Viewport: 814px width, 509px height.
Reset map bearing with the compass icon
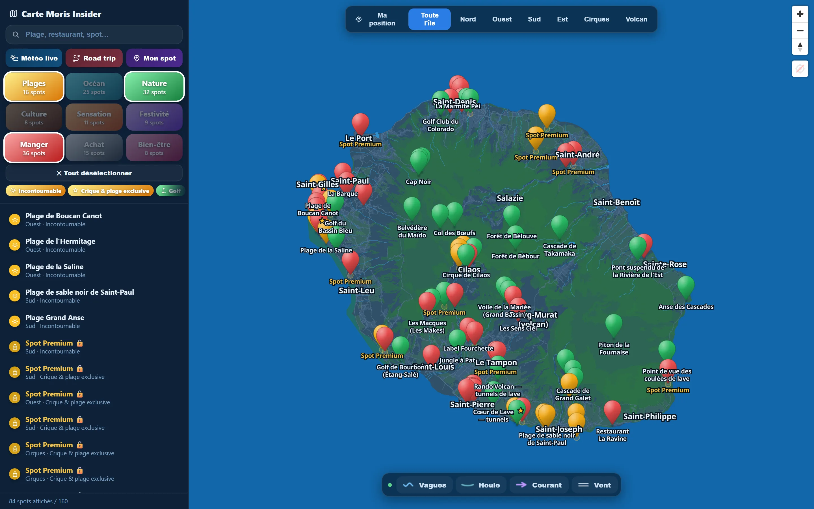click(x=800, y=47)
